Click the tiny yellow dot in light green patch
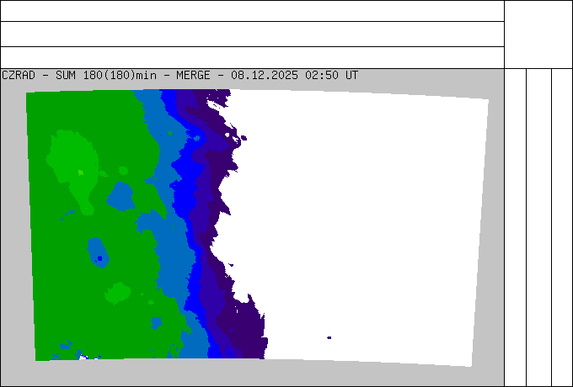 point(81,172)
